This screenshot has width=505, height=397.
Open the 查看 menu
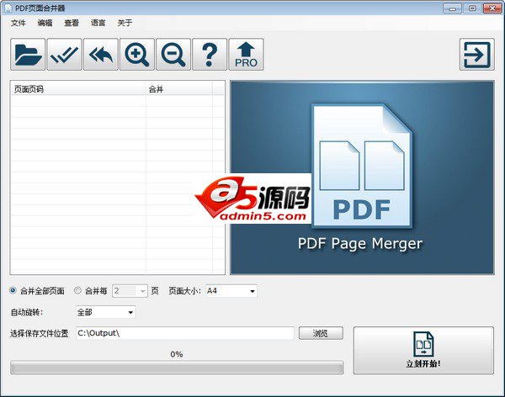point(72,23)
